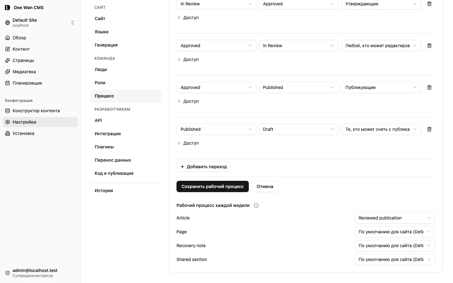Open the Default Site switcher
The width and height of the screenshot is (453, 283).
pos(40,23)
